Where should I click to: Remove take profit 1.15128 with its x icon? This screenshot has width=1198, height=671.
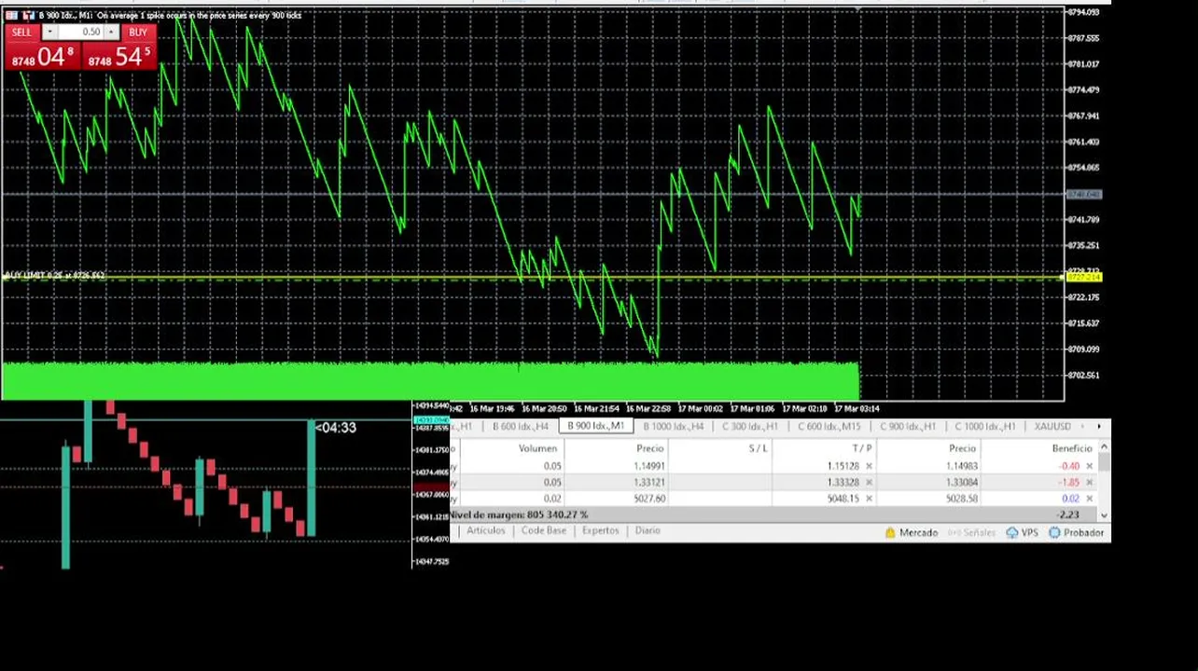[x=869, y=466]
